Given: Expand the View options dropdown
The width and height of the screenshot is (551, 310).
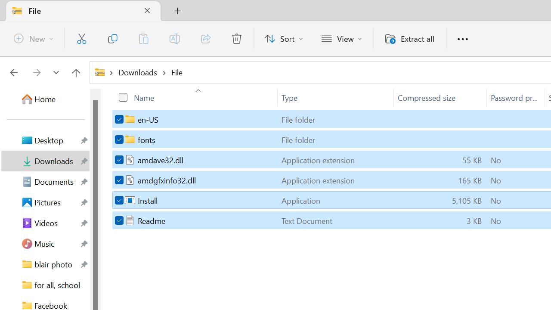Looking at the screenshot, I should (342, 39).
